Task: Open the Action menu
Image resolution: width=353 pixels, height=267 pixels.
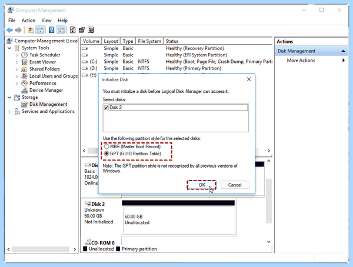Action: click(x=28, y=21)
